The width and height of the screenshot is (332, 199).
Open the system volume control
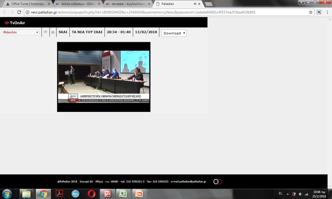[x=300, y=194]
